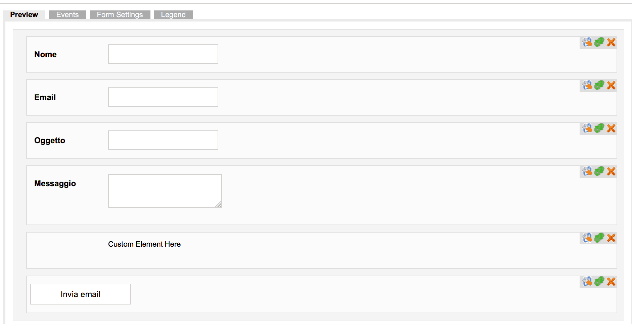Delete the Invia email row with the orange X
632x324 pixels.
pyautogui.click(x=611, y=282)
